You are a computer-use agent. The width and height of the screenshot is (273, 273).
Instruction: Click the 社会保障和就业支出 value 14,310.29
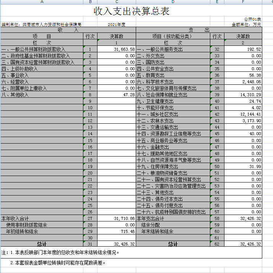click(243, 95)
